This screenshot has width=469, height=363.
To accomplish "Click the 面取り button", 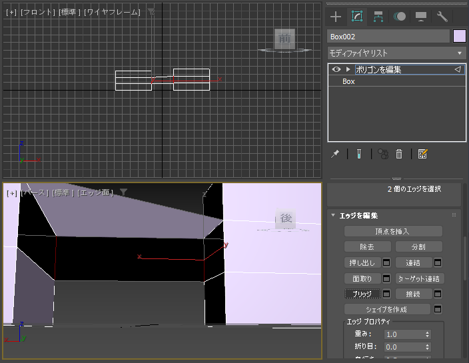I will (362, 278).
